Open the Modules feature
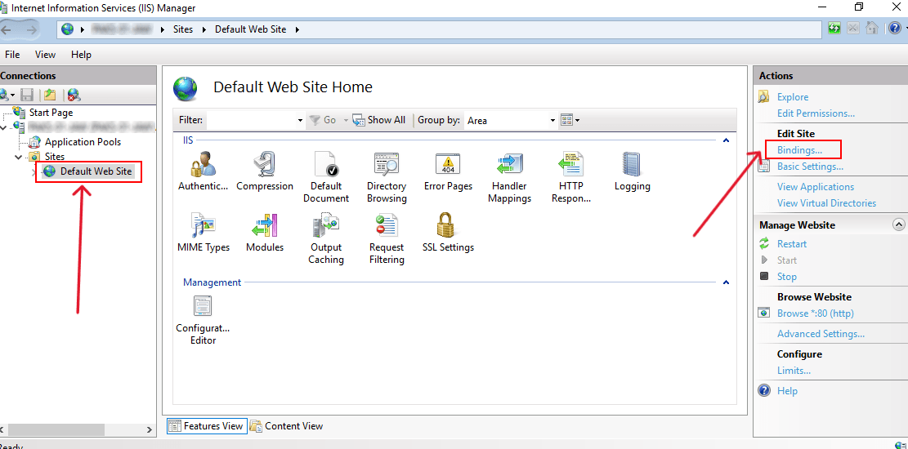The width and height of the screenshot is (908, 449). 265,233
